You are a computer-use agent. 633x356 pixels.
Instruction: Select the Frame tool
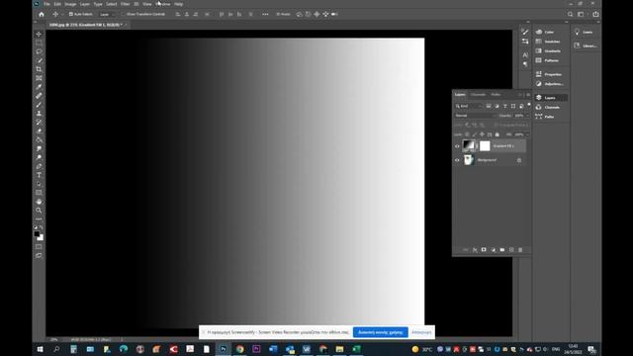[x=39, y=78]
